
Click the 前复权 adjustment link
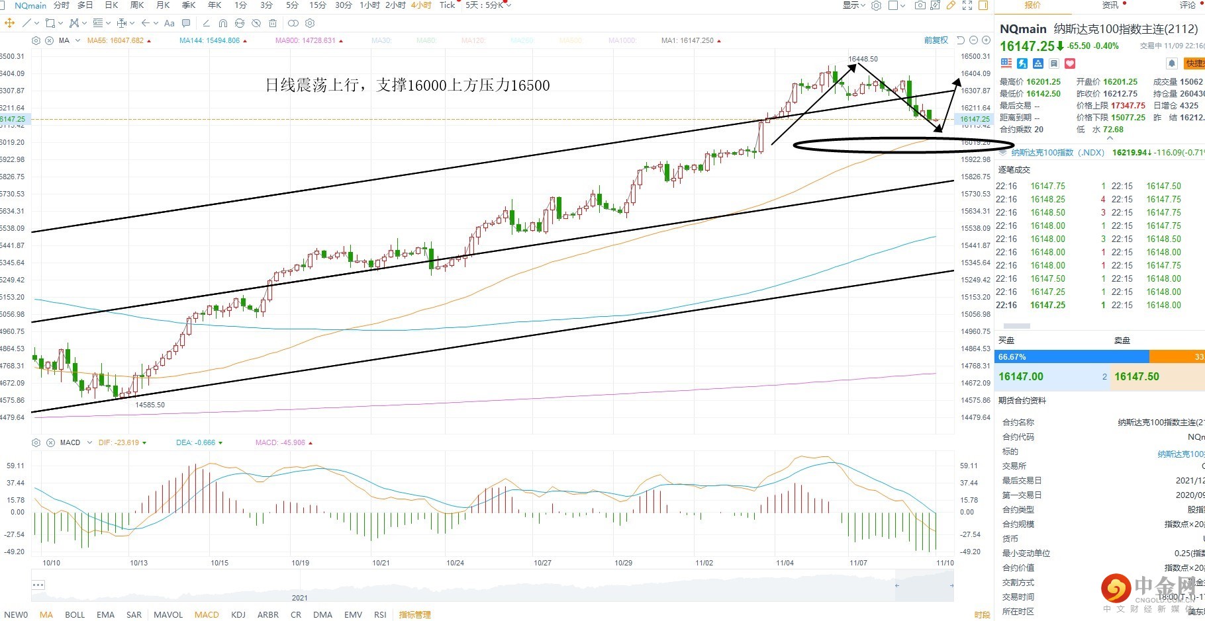(936, 40)
